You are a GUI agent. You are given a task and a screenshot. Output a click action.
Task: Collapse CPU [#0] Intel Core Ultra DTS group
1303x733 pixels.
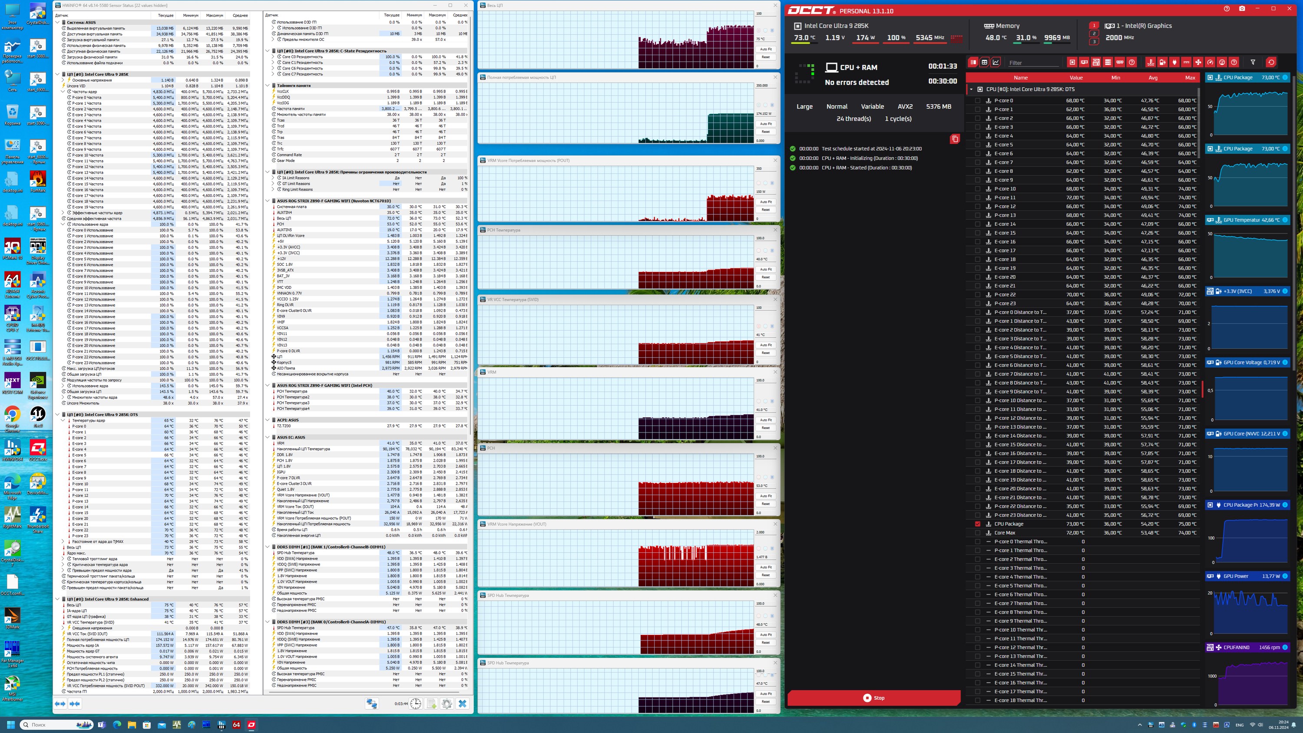point(971,89)
